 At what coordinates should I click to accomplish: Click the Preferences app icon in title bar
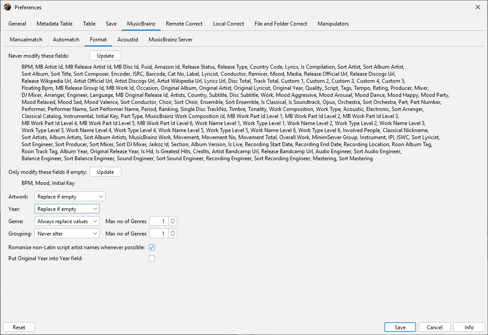point(8,7)
